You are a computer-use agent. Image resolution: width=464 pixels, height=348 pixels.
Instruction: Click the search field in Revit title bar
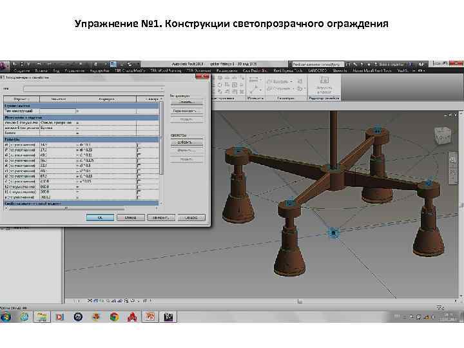[318, 64]
